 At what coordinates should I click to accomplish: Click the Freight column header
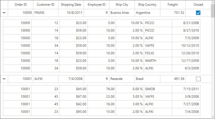pyautogui.click(x=173, y=4)
